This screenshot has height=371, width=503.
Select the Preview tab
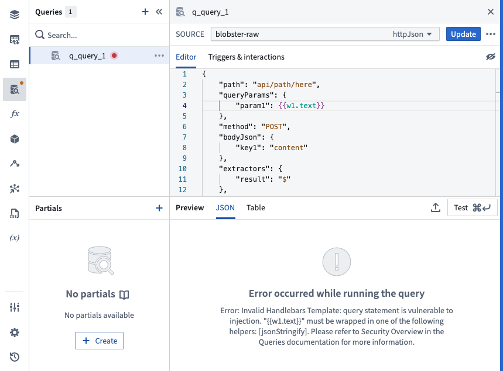point(190,208)
